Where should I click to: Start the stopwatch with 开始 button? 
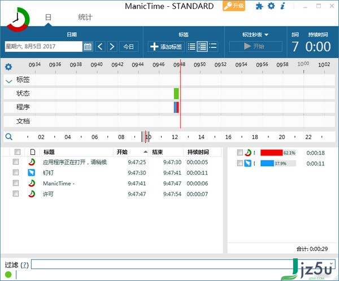(256, 46)
